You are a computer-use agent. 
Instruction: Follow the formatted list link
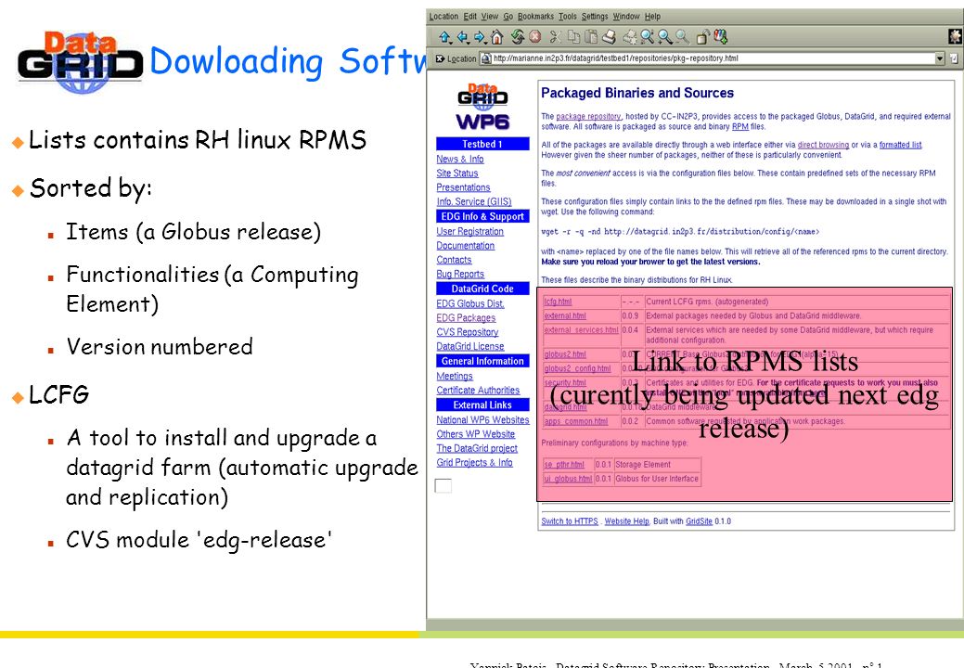click(x=901, y=145)
